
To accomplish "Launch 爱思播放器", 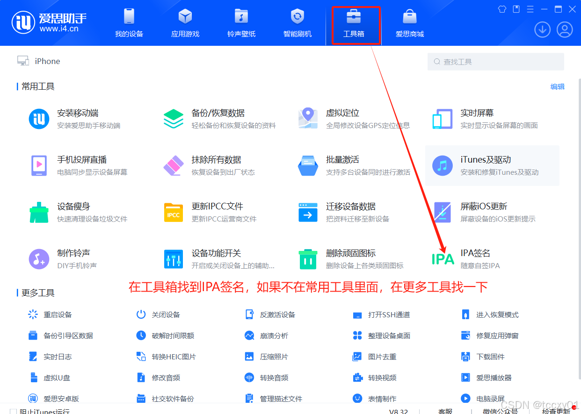I will [487, 378].
